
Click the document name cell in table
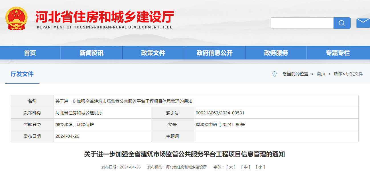206,101
